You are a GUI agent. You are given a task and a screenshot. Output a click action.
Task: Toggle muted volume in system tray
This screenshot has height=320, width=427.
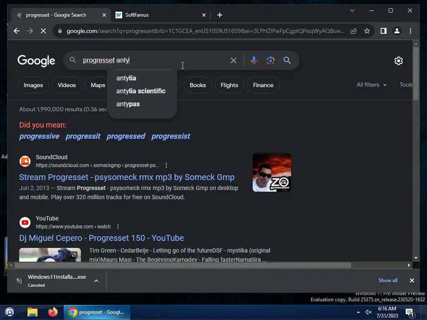pyautogui.click(x=369, y=312)
